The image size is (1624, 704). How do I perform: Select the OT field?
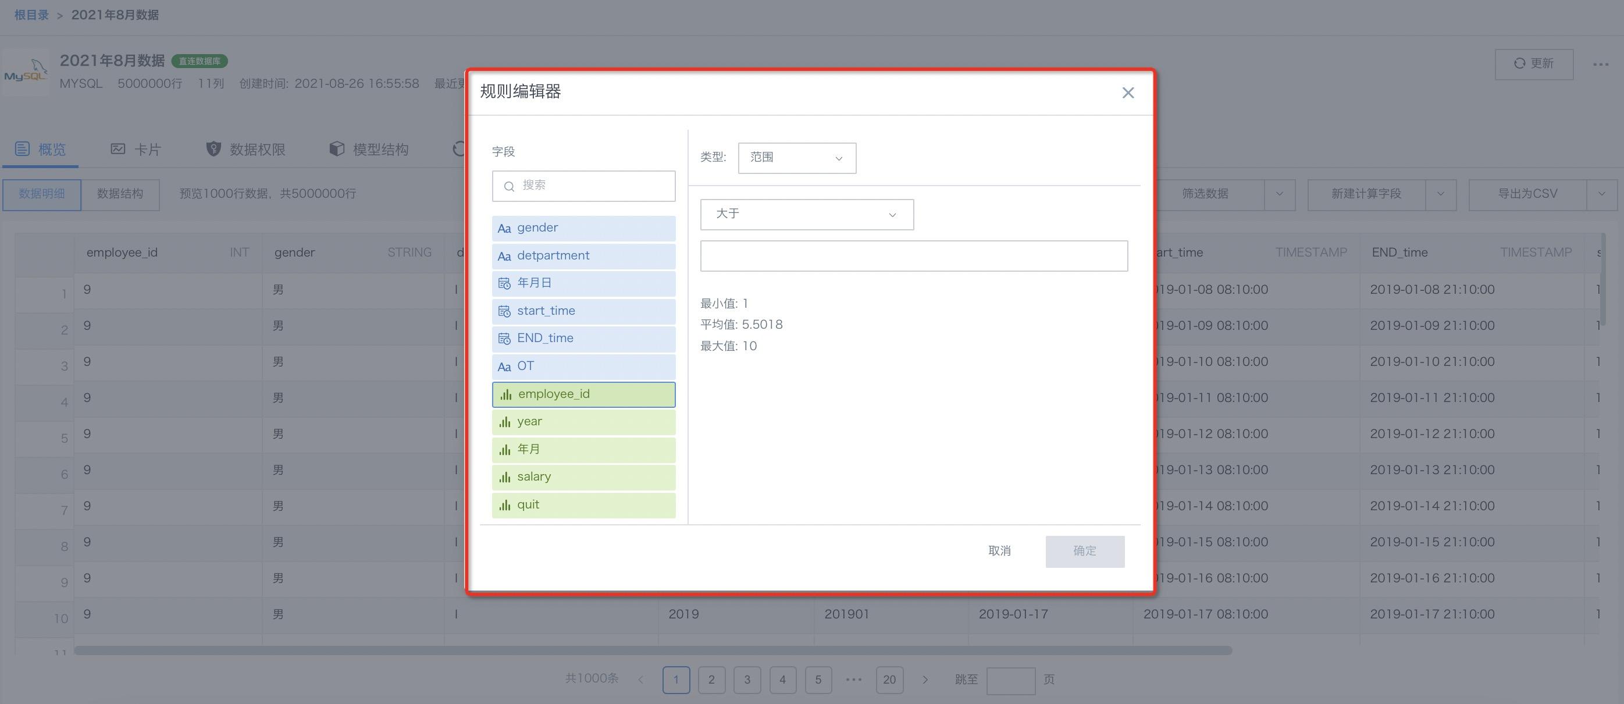pos(583,366)
